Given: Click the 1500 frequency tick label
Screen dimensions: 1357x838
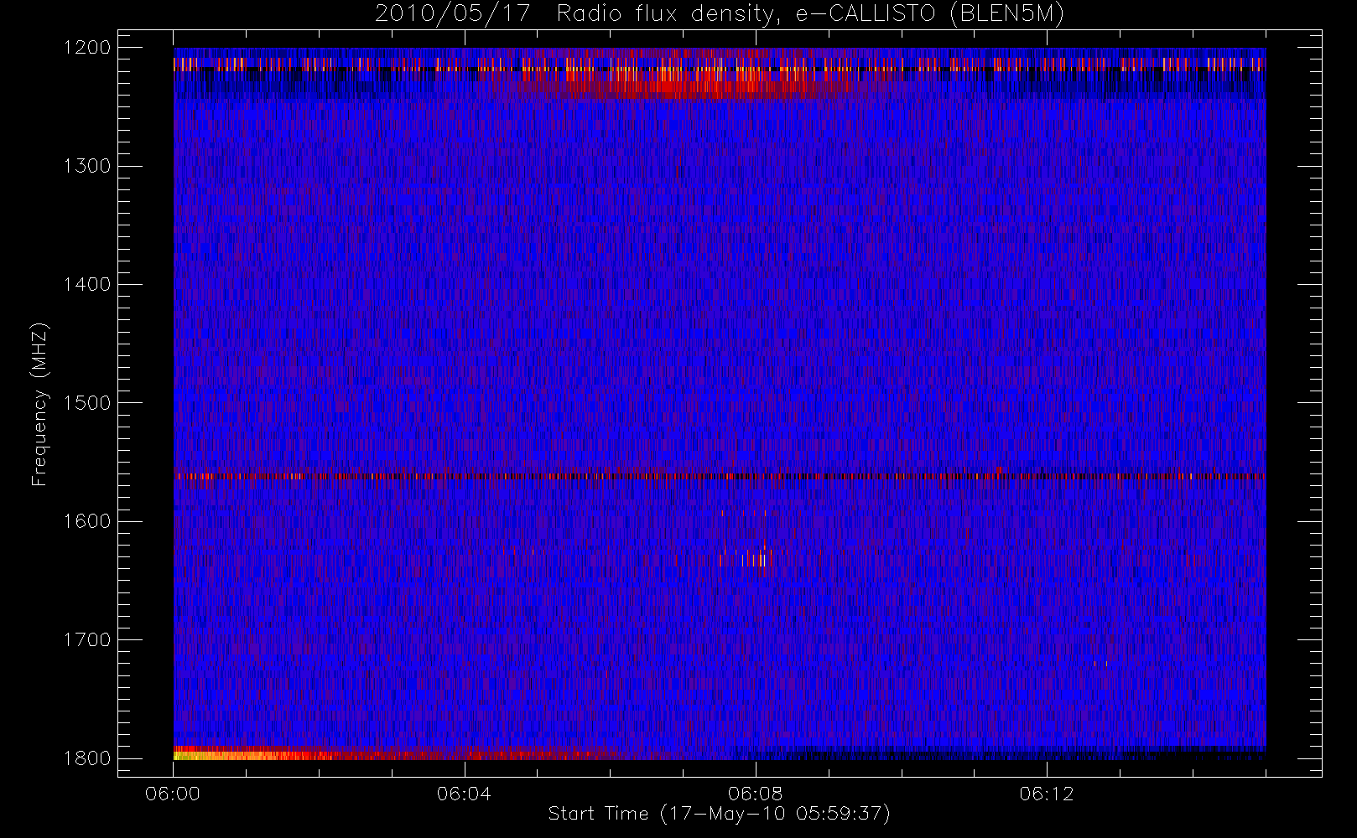Looking at the screenshot, I should [87, 403].
